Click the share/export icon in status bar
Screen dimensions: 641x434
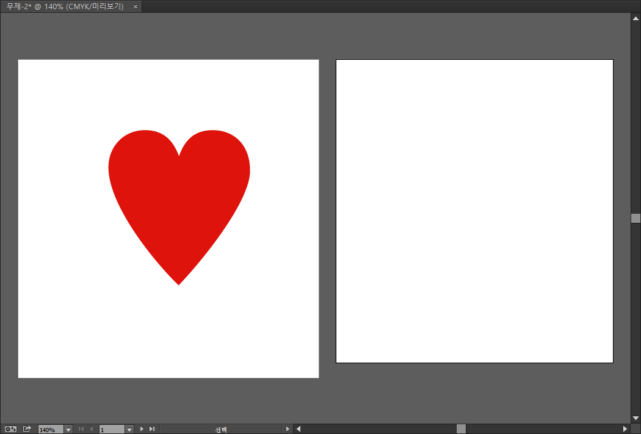pos(27,429)
